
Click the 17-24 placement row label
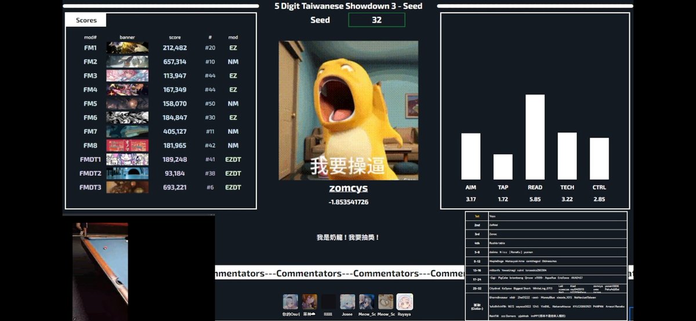coord(477,279)
